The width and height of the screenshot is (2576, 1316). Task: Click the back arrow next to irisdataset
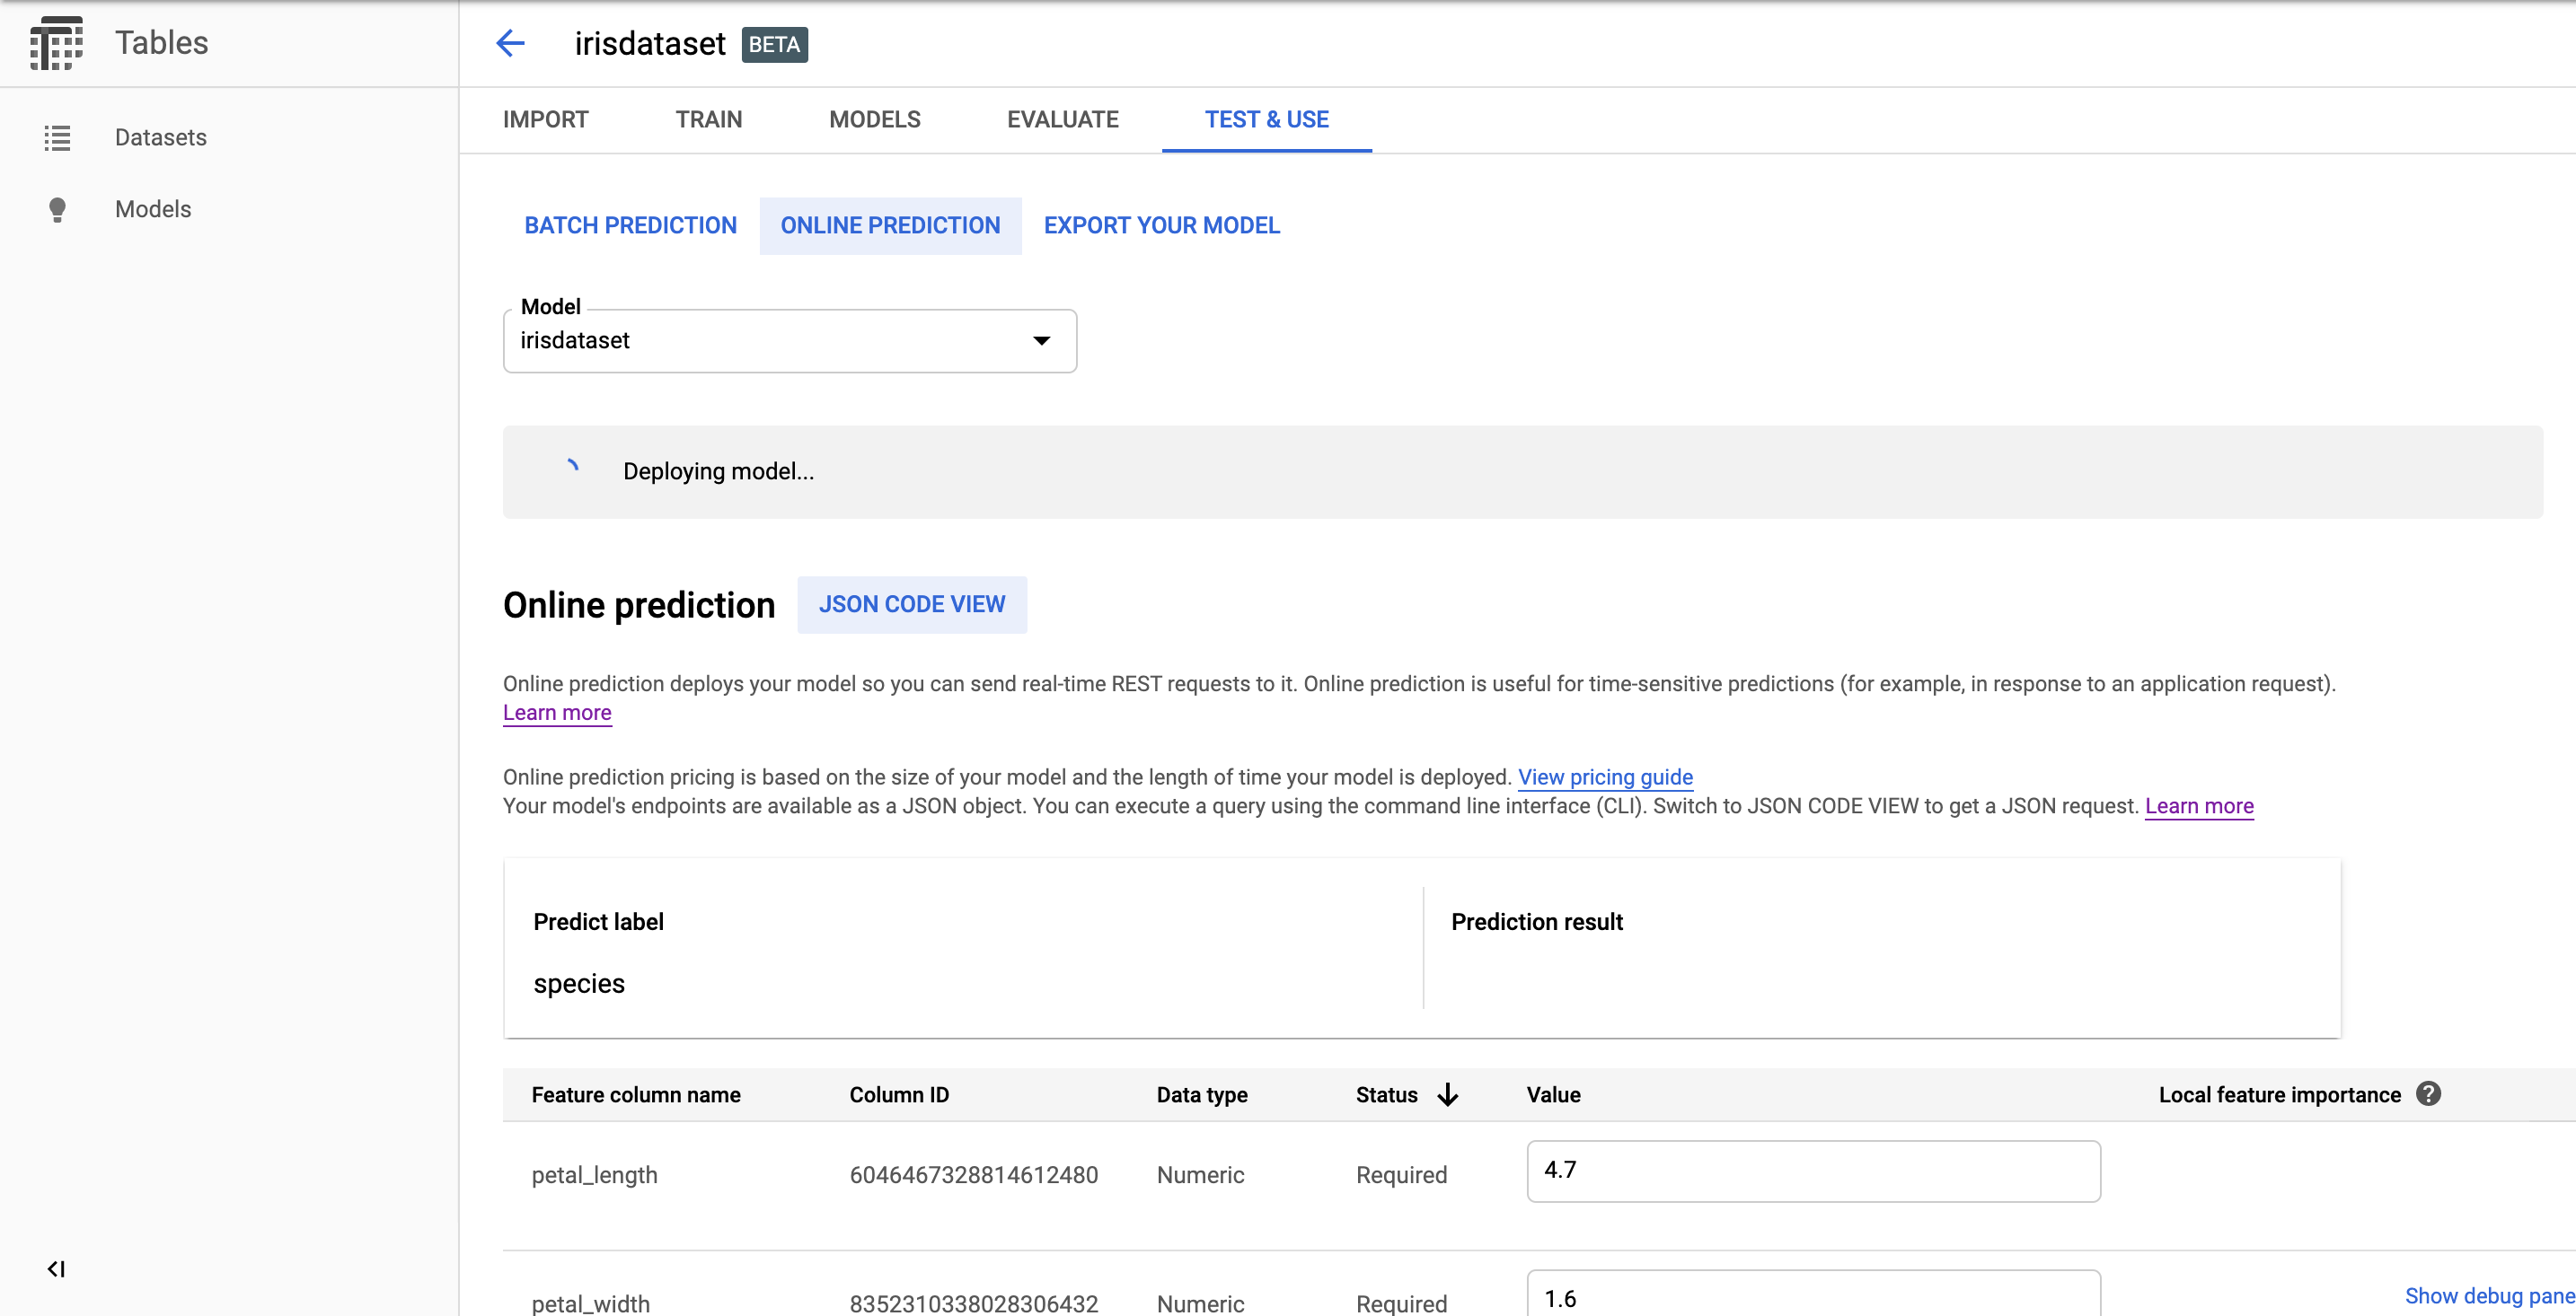coord(511,43)
